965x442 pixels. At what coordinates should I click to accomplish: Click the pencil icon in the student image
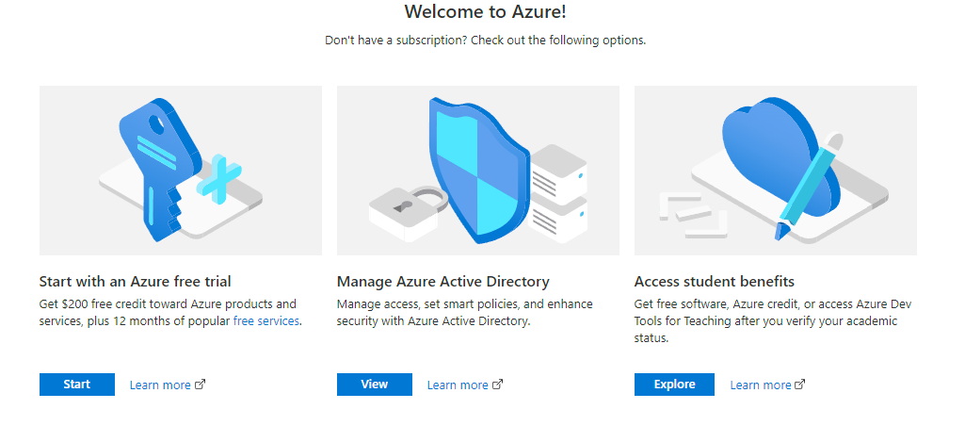(810, 184)
